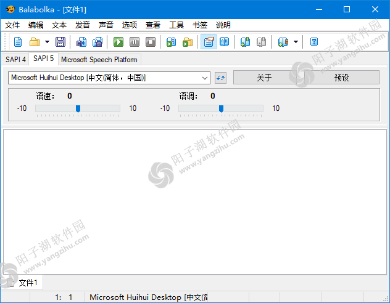390x303 pixels.
Task: Open the 工具 menu
Action: click(176, 25)
